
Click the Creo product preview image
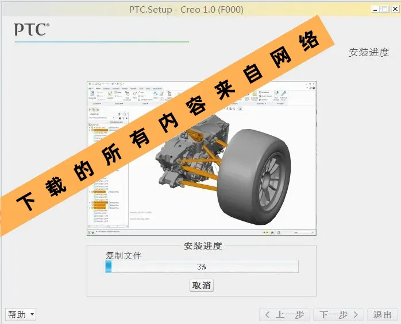point(202,158)
